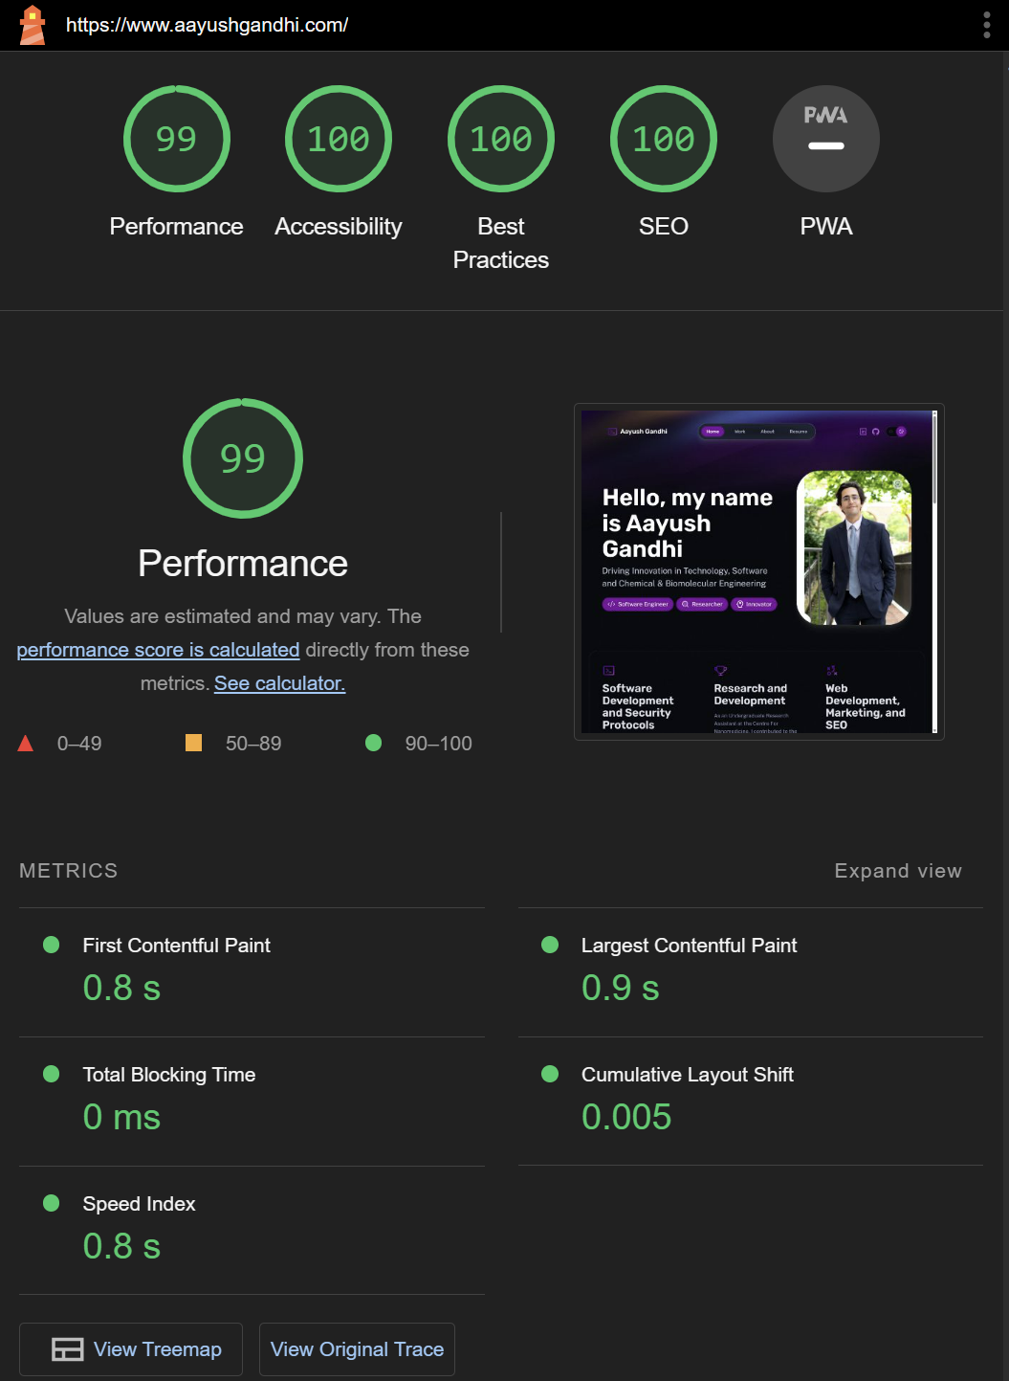
Task: Click the SEO score gauge showing 100
Action: coord(663,139)
